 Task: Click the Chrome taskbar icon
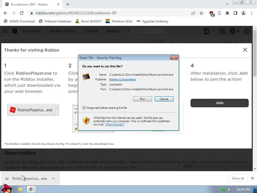pyautogui.click(x=31, y=189)
